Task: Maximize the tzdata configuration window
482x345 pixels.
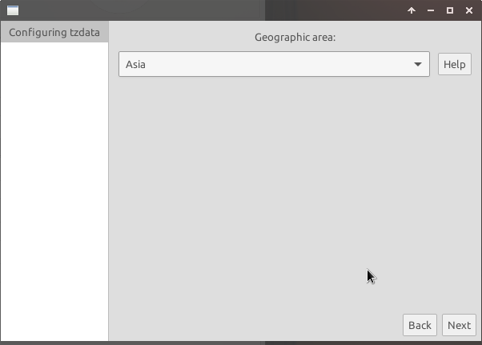Action: pyautogui.click(x=450, y=10)
